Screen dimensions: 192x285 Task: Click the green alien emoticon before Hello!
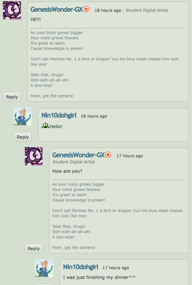pos(45,126)
